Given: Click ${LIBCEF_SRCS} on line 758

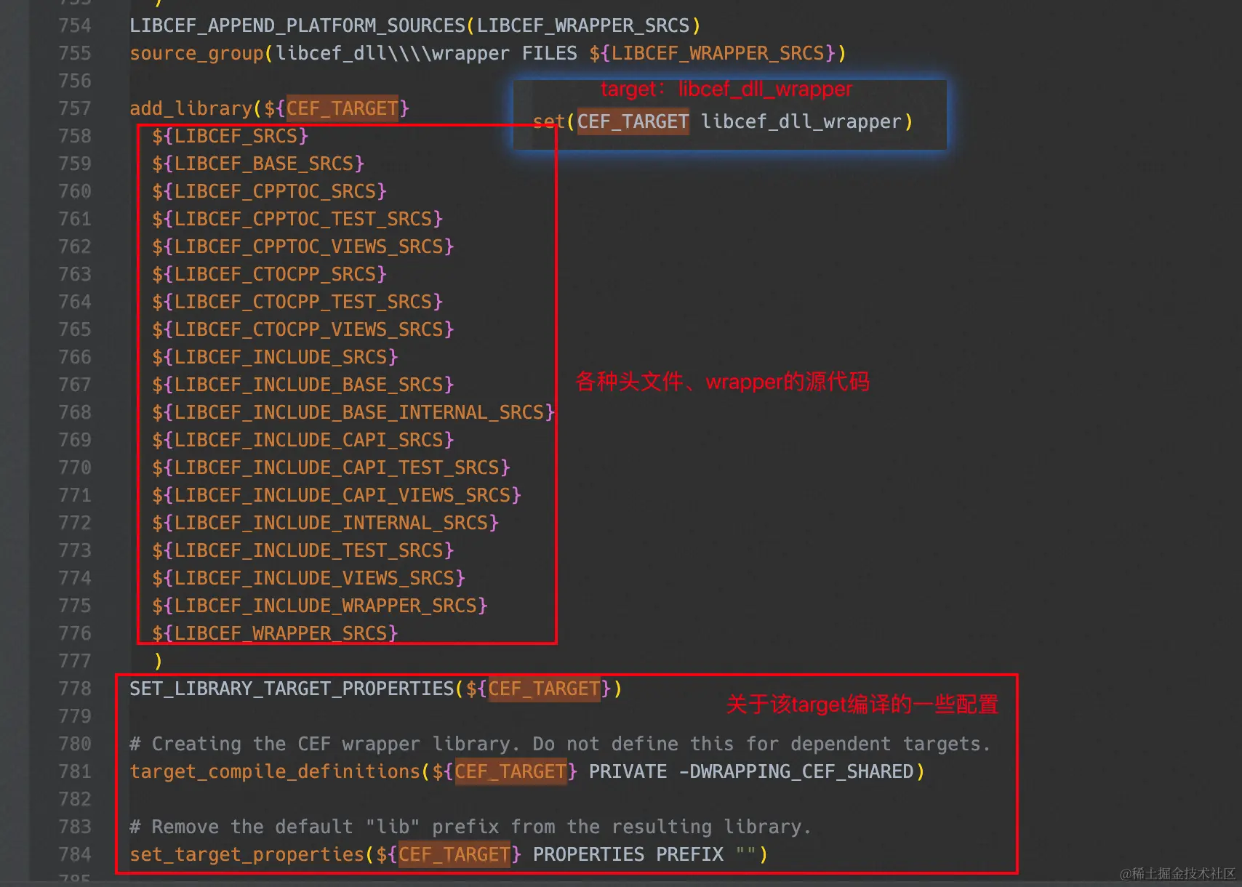Looking at the screenshot, I should 231,136.
